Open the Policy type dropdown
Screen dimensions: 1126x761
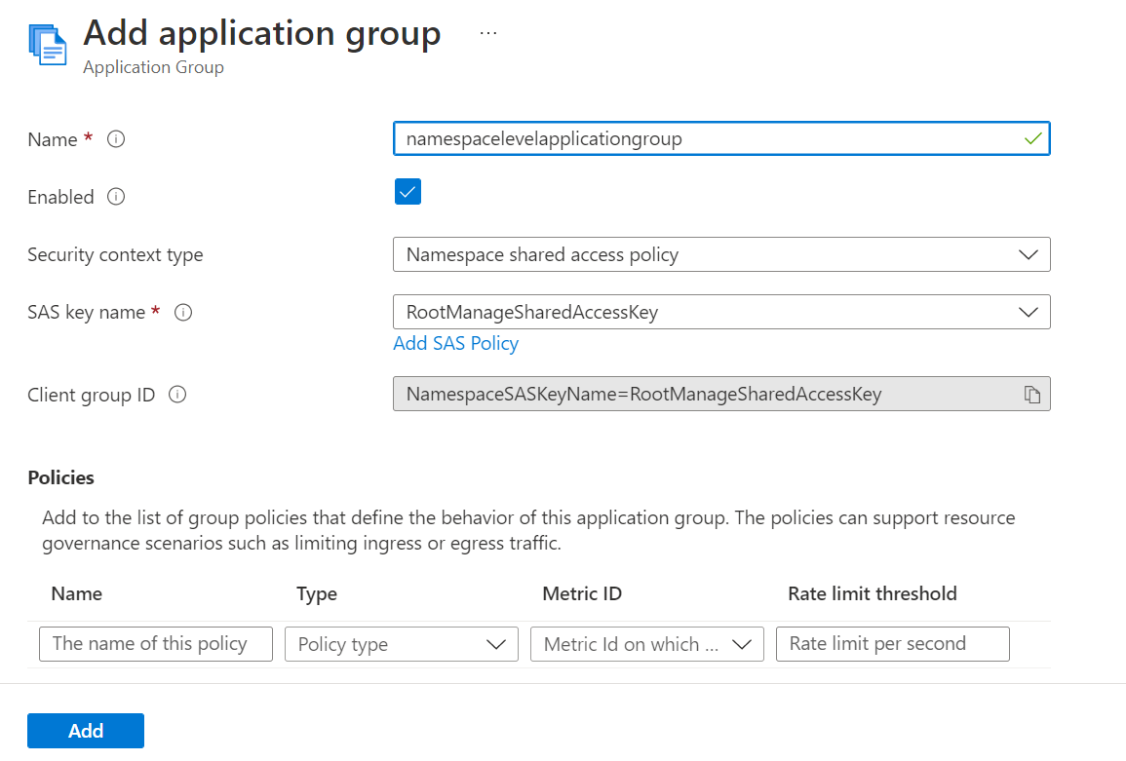coord(401,644)
